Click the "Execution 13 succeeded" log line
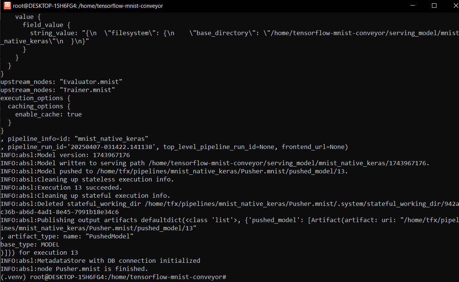459x282 pixels. click(61, 187)
